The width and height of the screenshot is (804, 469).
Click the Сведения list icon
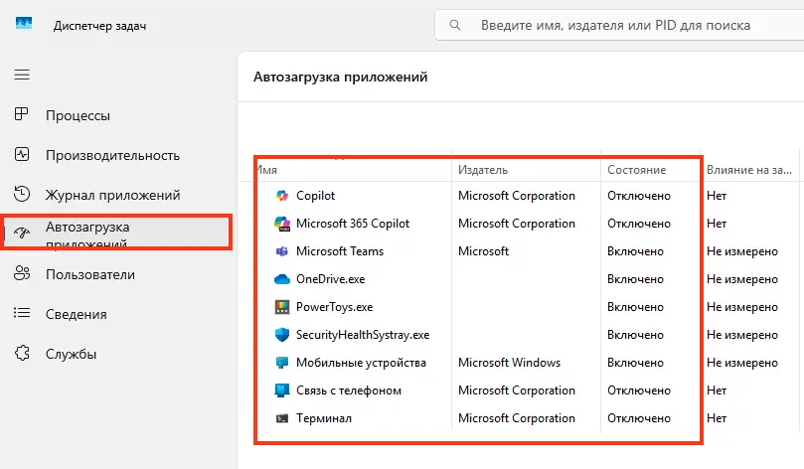[22, 313]
